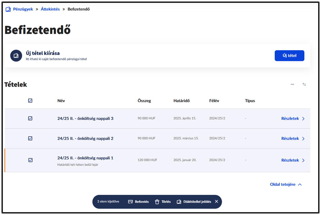Uncheck the önköltség nappali 3 row checkbox
Image resolution: width=321 pixels, height=215 pixels.
[x=30, y=119]
